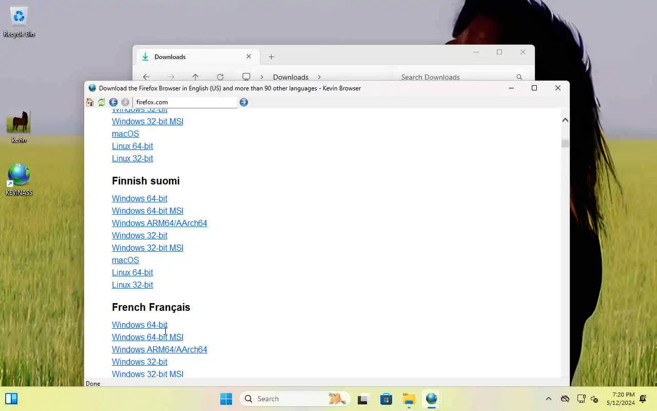Reload the page with green refresh icon
The height and width of the screenshot is (411, 657).
pos(102,102)
